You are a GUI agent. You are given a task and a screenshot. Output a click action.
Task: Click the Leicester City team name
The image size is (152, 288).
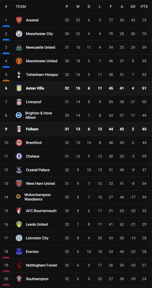click(37, 238)
